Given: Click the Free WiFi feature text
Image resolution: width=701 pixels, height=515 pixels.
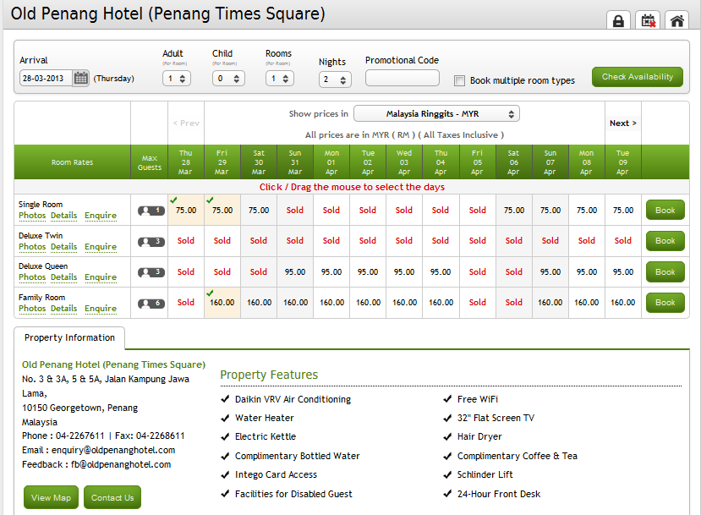Looking at the screenshot, I should point(478,399).
